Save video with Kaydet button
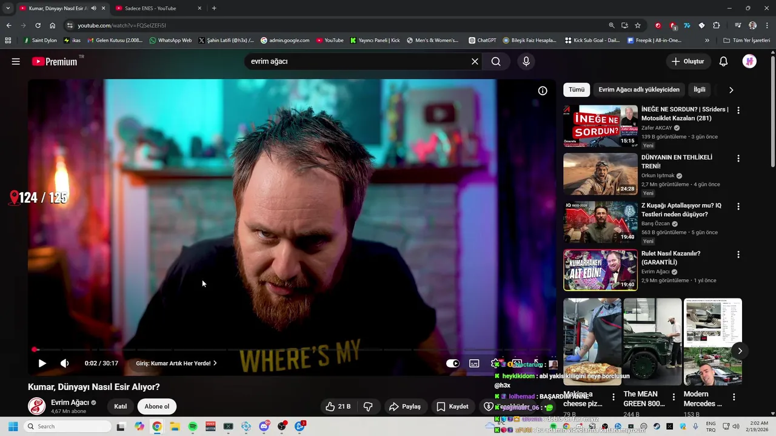This screenshot has height=436, width=776. 453,406
